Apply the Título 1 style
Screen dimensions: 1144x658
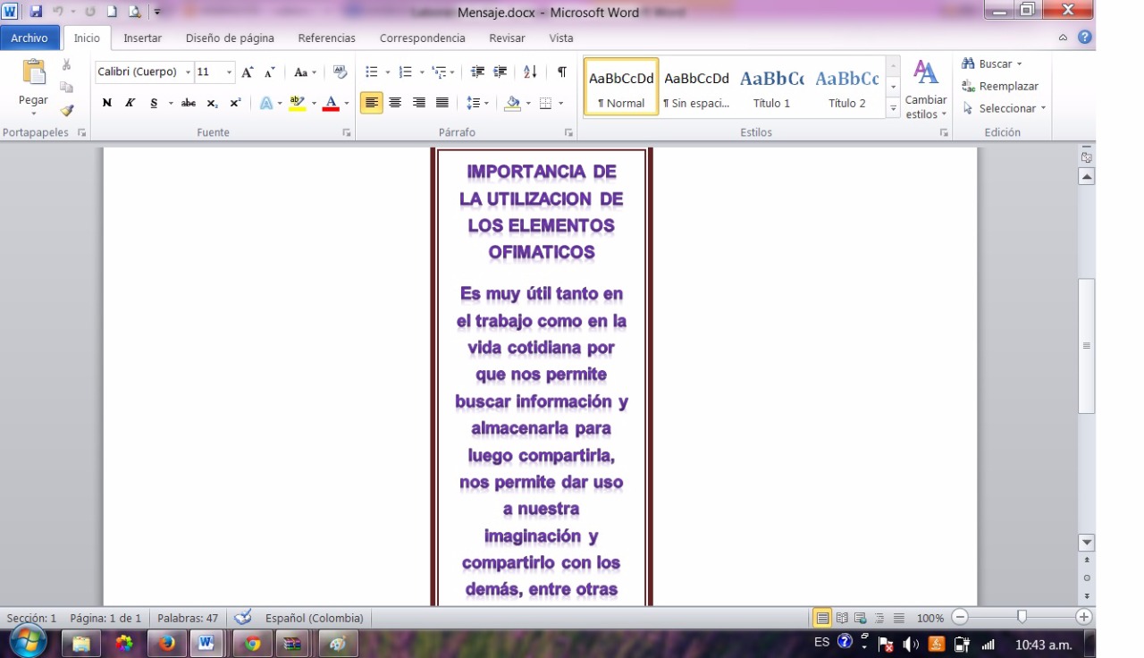pos(771,87)
